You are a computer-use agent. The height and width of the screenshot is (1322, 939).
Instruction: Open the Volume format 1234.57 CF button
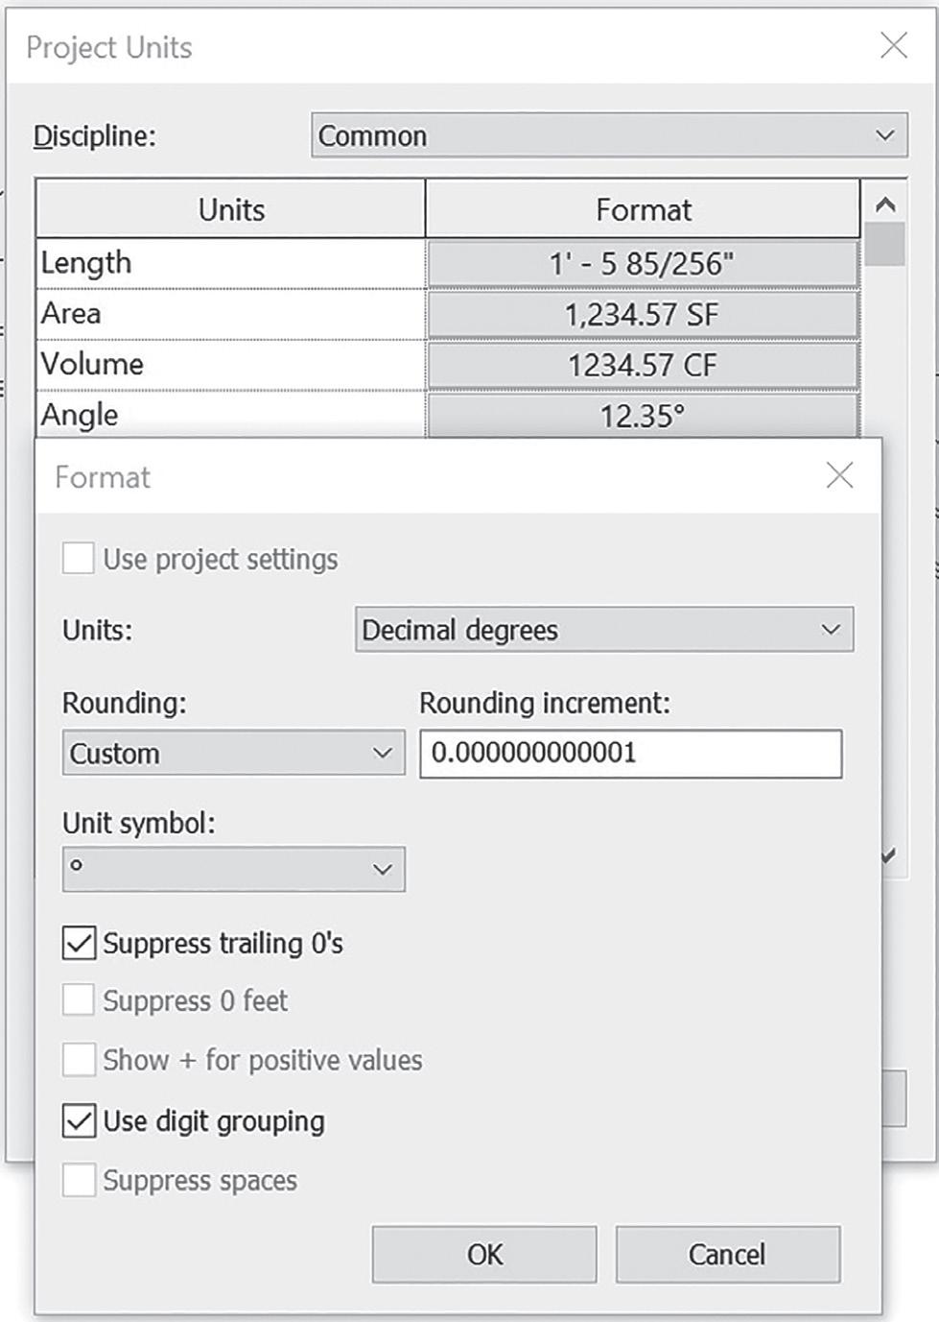point(643,365)
